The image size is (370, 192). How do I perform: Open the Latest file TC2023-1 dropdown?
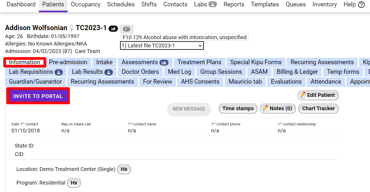(162, 46)
